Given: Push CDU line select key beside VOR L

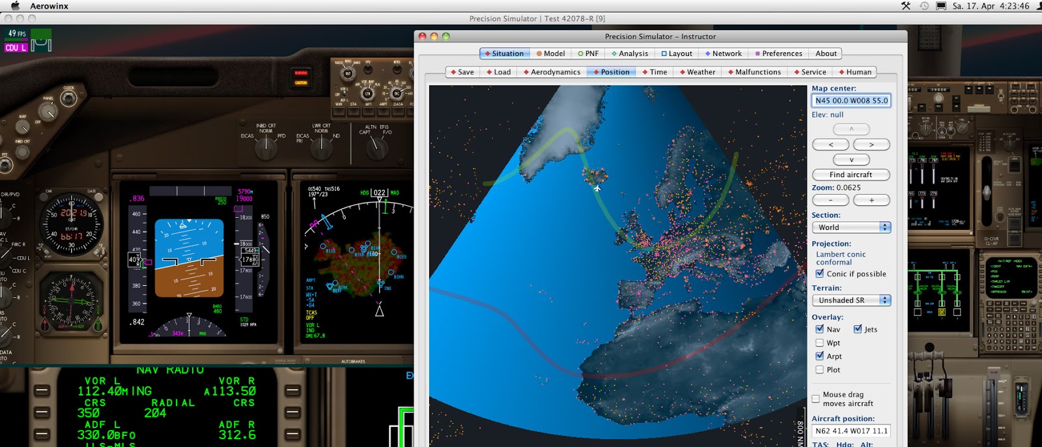Looking at the screenshot, I should 42,391.
